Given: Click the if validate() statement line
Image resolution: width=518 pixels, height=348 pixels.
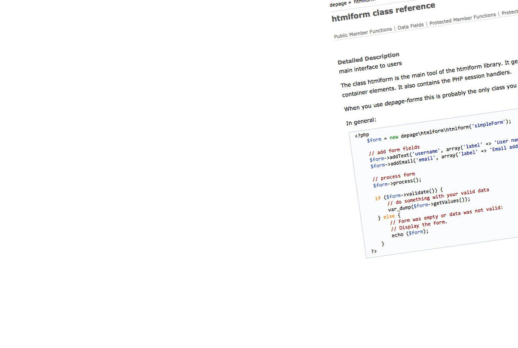Looking at the screenshot, I should [409, 194].
